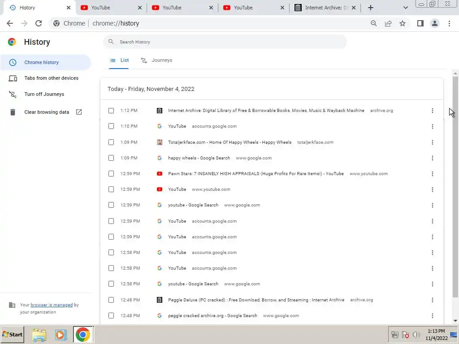Tick the happy wheels Google Search checkbox
Image resolution: width=459 pixels, height=344 pixels.
coord(111,158)
